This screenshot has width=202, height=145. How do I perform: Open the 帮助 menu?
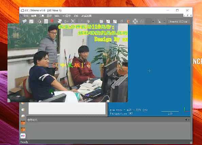[76, 16]
